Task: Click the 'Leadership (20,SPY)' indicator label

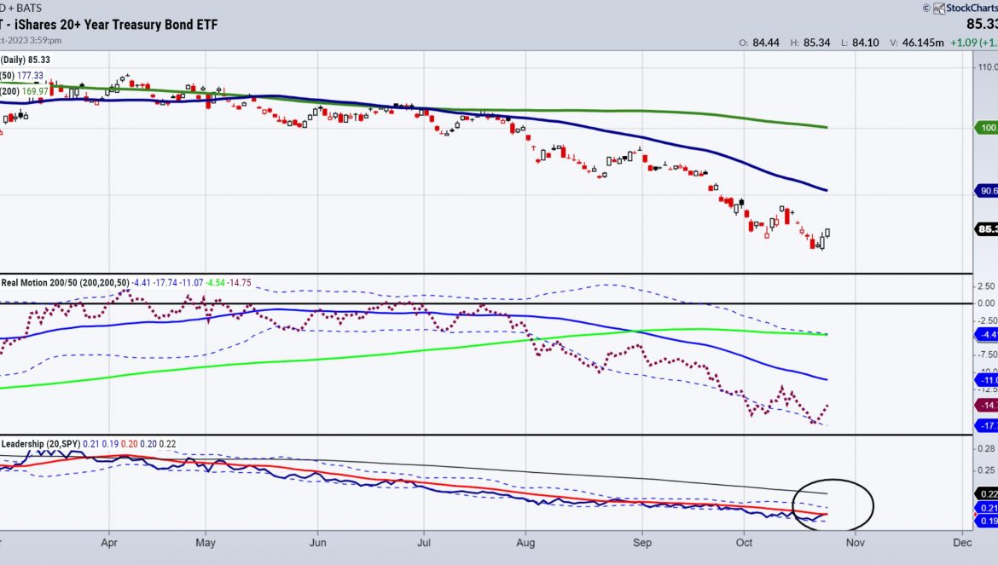Action: (x=42, y=444)
